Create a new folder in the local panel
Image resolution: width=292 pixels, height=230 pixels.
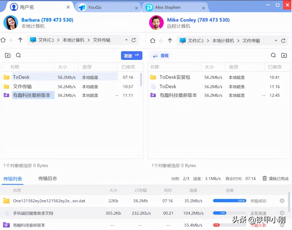(x=8, y=55)
